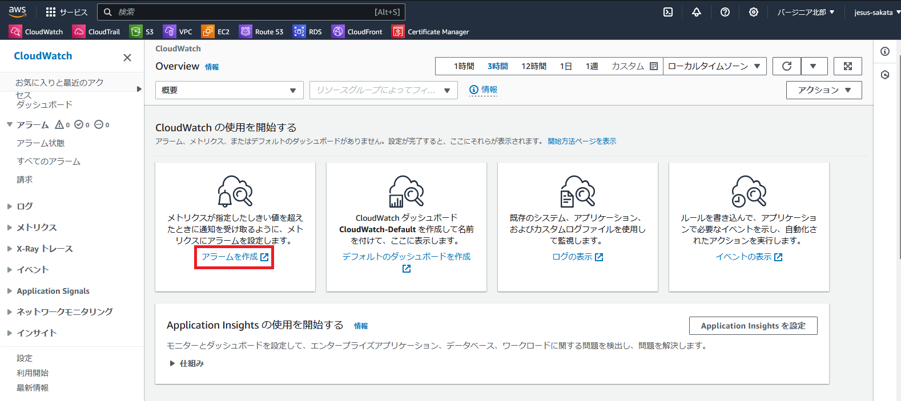The image size is (901, 401).
Task: Click 開始方法ページを表示 link
Action: click(x=582, y=141)
